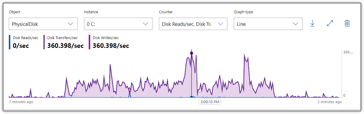Select the Disk Writes/sec legend entry
Screen dimensions: 364x114
tap(109, 42)
